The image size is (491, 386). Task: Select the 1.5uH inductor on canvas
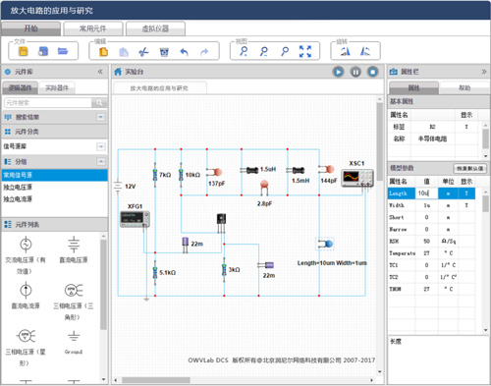[x=250, y=170]
